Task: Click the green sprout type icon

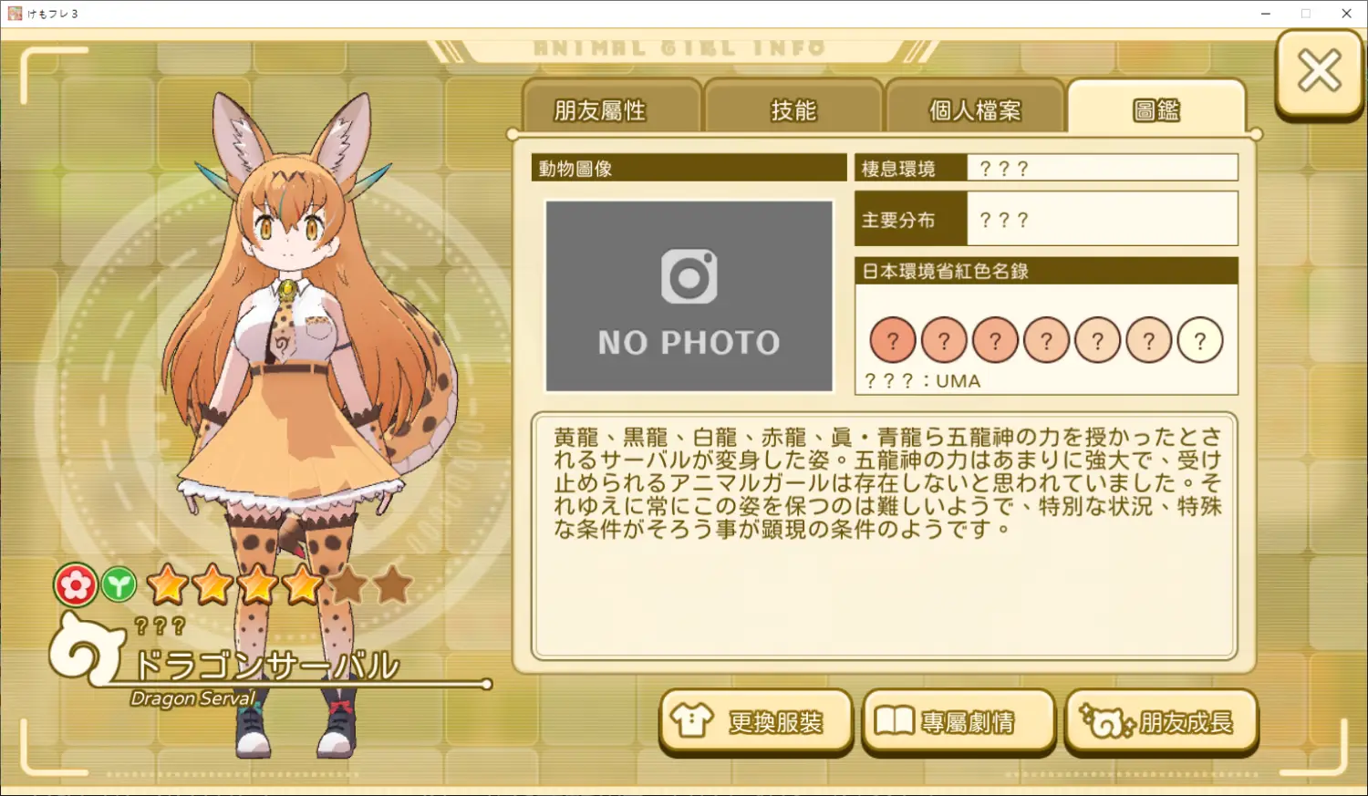Action: (119, 585)
